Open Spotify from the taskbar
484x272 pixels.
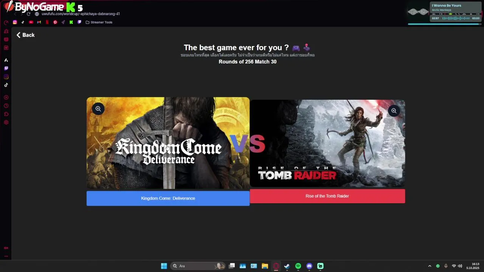(298, 266)
